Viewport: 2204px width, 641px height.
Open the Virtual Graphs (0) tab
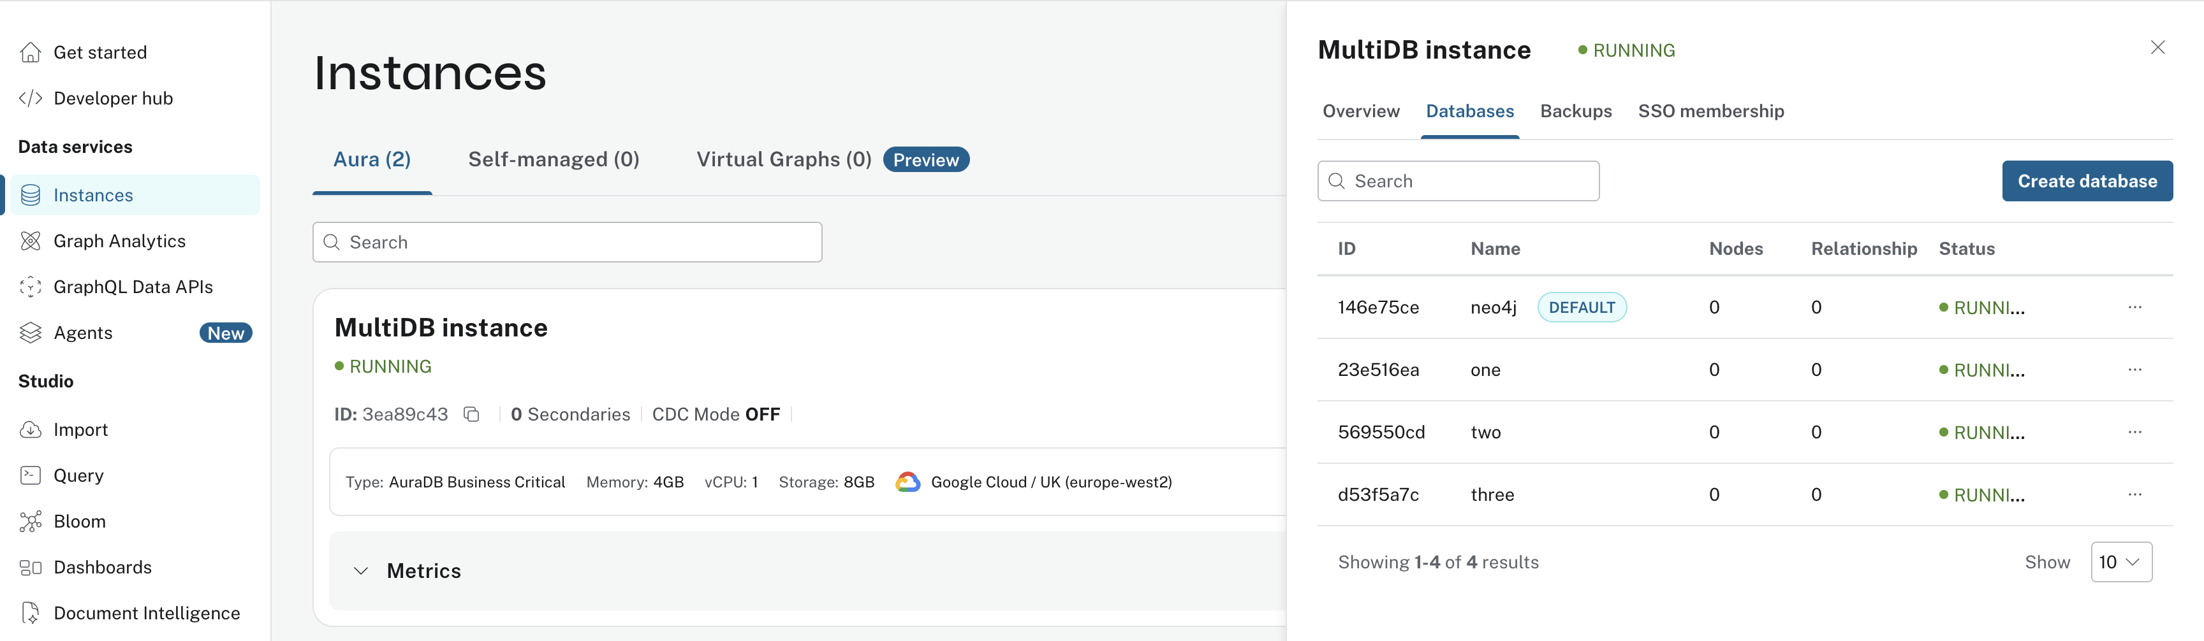[784, 160]
